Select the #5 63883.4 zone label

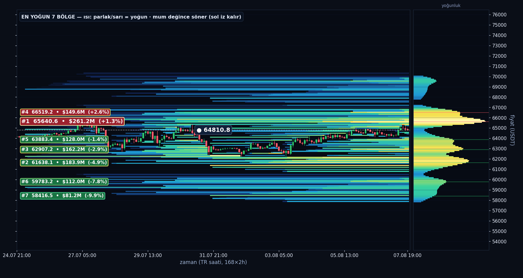pyautogui.click(x=64, y=139)
